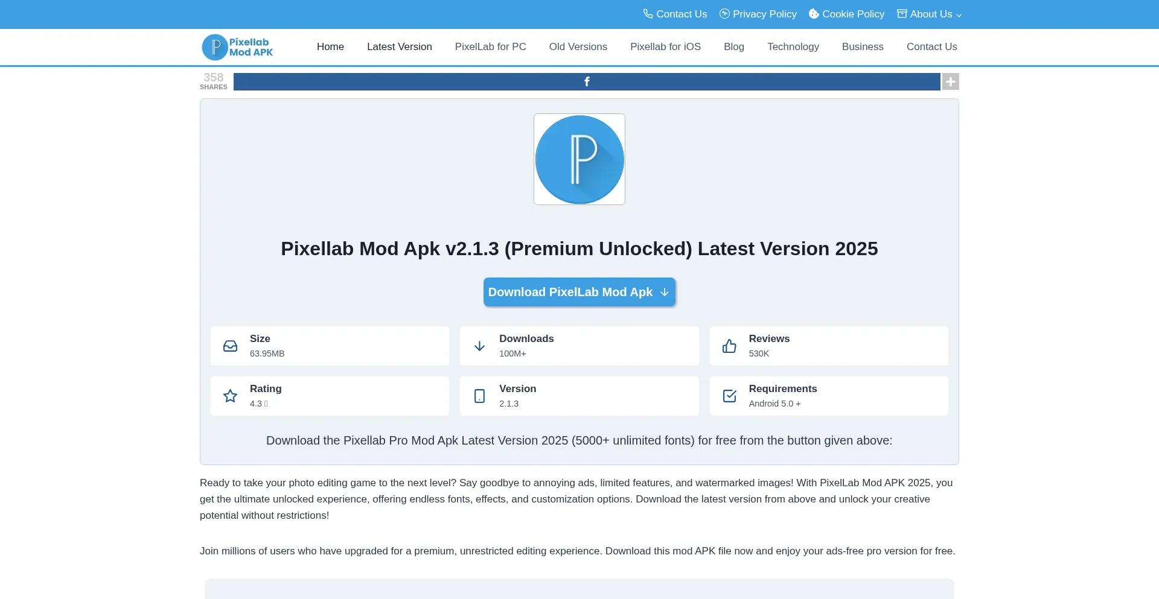Screen dimensions: 1159x599
Task: Open Pixellab Mod APK site logo
Action: tap(238, 47)
